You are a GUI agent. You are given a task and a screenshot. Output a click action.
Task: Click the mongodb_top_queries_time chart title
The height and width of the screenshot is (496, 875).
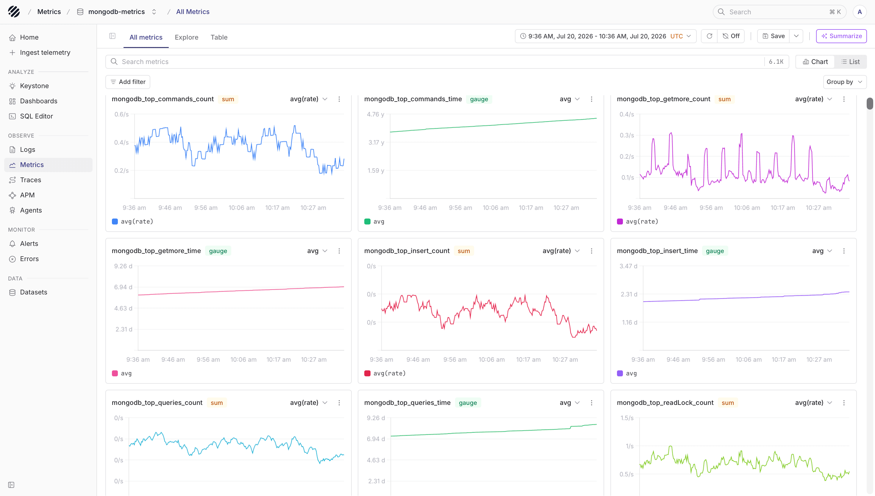pos(407,403)
